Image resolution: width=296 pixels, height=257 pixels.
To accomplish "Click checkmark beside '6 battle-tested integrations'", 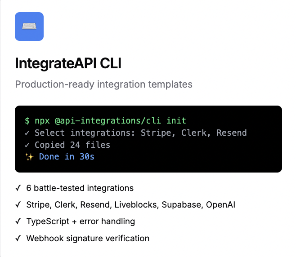I will 18,188.
